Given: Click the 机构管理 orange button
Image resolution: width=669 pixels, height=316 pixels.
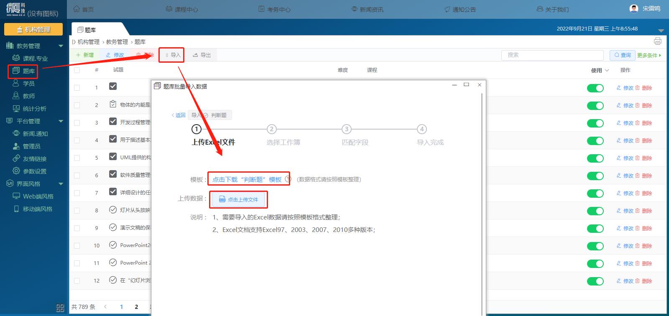Looking at the screenshot, I should tap(33, 29).
